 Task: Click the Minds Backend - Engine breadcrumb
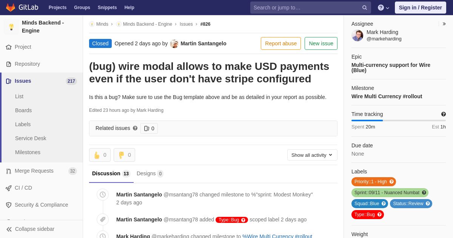148,24
